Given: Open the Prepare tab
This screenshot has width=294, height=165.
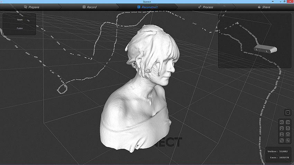Looking at the screenshot, I should point(31,7).
